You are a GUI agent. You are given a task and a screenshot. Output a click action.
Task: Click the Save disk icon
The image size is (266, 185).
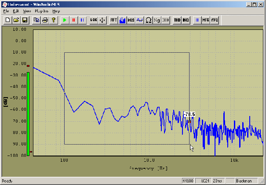click(25, 20)
